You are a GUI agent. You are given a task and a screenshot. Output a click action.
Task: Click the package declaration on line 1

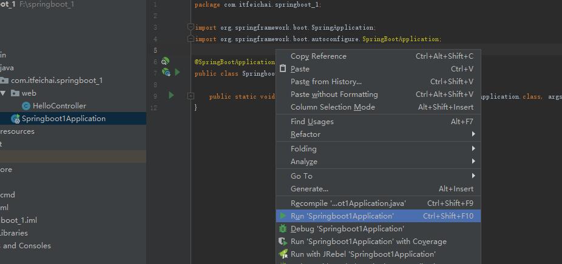coord(258,5)
